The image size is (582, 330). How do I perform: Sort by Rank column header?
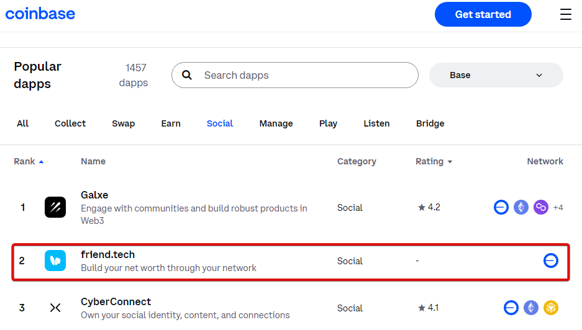(29, 161)
